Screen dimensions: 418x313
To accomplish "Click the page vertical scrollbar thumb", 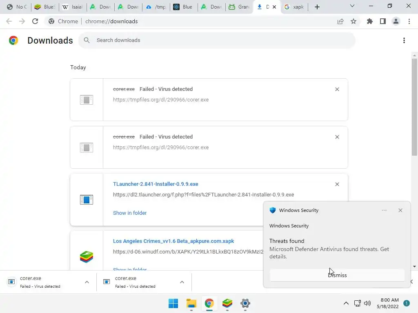I will coord(414,107).
